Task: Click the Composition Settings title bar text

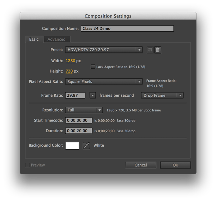Action: click(108, 16)
